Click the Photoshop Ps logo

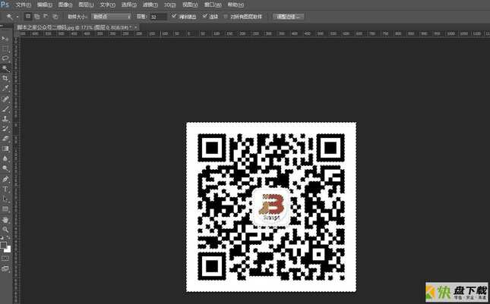click(5, 5)
